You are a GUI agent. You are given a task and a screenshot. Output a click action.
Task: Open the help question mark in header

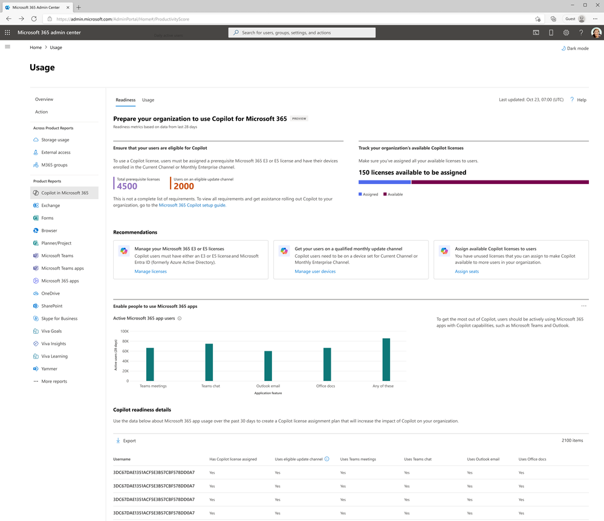coord(581,33)
